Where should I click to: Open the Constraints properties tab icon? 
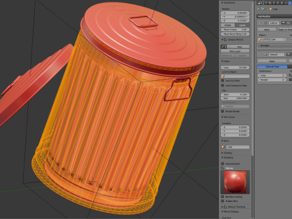click(286, 3)
